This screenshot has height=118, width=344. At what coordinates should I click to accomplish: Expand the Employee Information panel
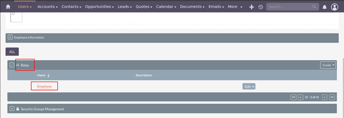click(10, 37)
